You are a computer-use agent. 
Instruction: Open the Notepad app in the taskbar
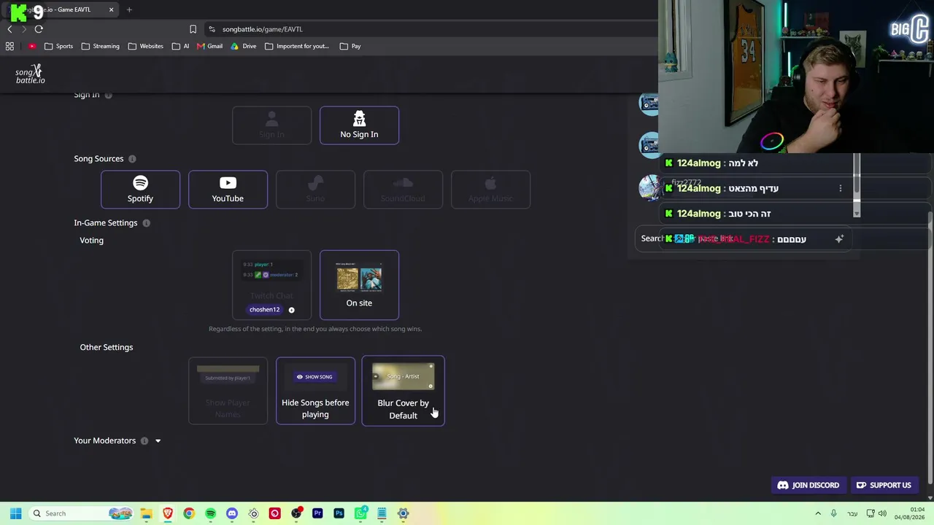(x=382, y=513)
